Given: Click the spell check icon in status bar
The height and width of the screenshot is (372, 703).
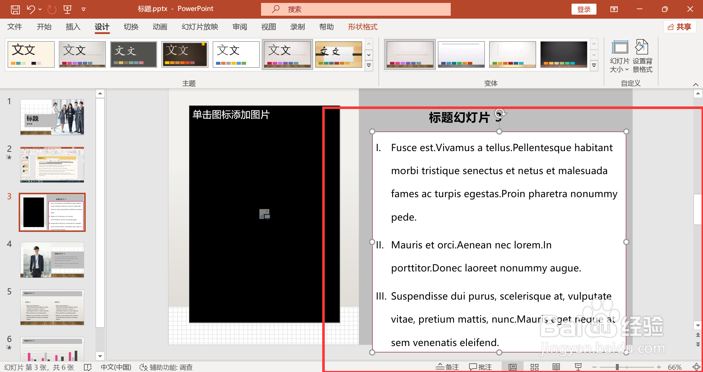Looking at the screenshot, I should pos(88,367).
